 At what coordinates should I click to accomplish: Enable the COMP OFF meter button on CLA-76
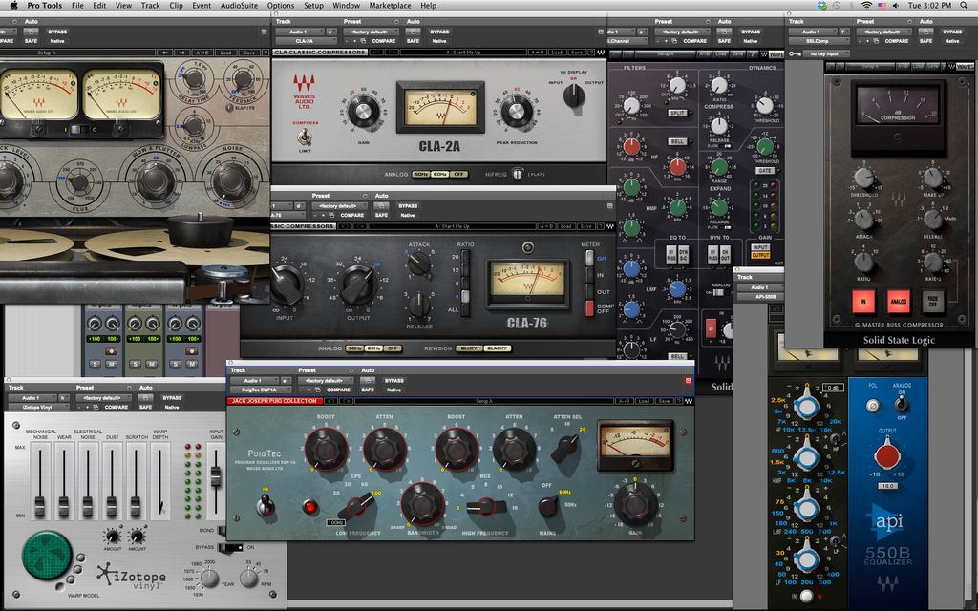(589, 308)
